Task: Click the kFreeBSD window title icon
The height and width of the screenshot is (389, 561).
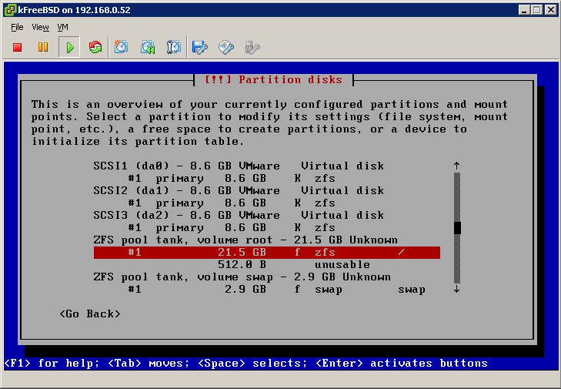Action: (x=10, y=10)
